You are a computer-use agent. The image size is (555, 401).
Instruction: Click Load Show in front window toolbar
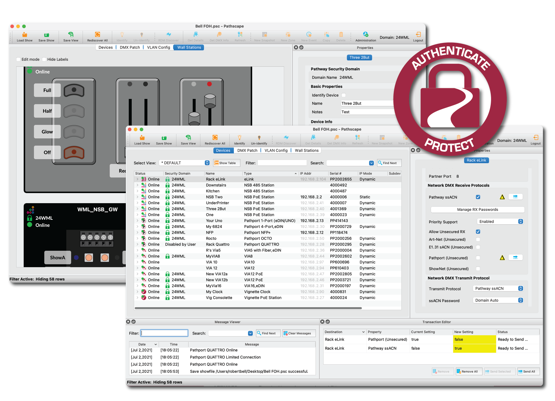pos(142,140)
